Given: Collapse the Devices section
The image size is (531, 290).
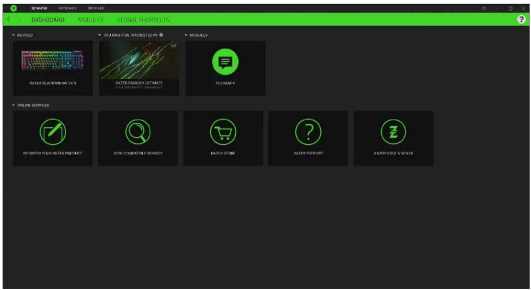Looking at the screenshot, I should 14,35.
